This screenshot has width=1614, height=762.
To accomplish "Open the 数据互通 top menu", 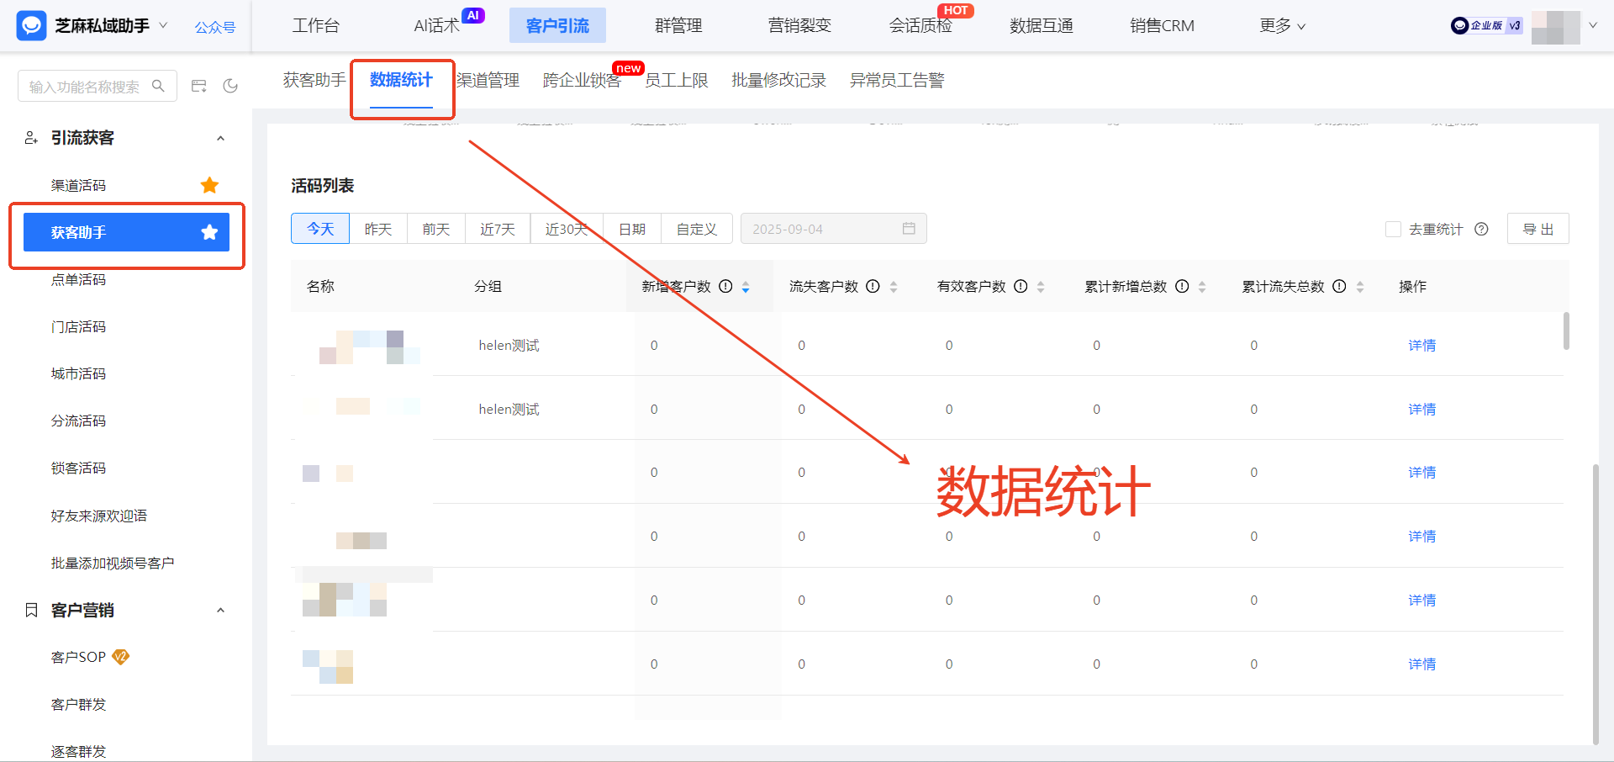I will click(1042, 26).
